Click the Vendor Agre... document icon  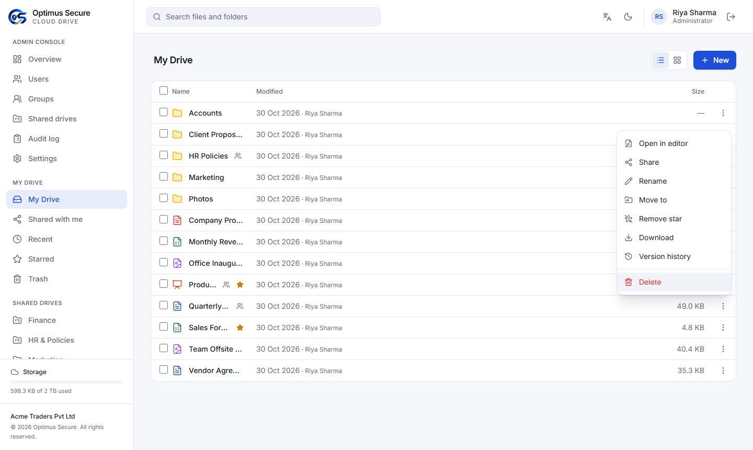[x=177, y=370]
